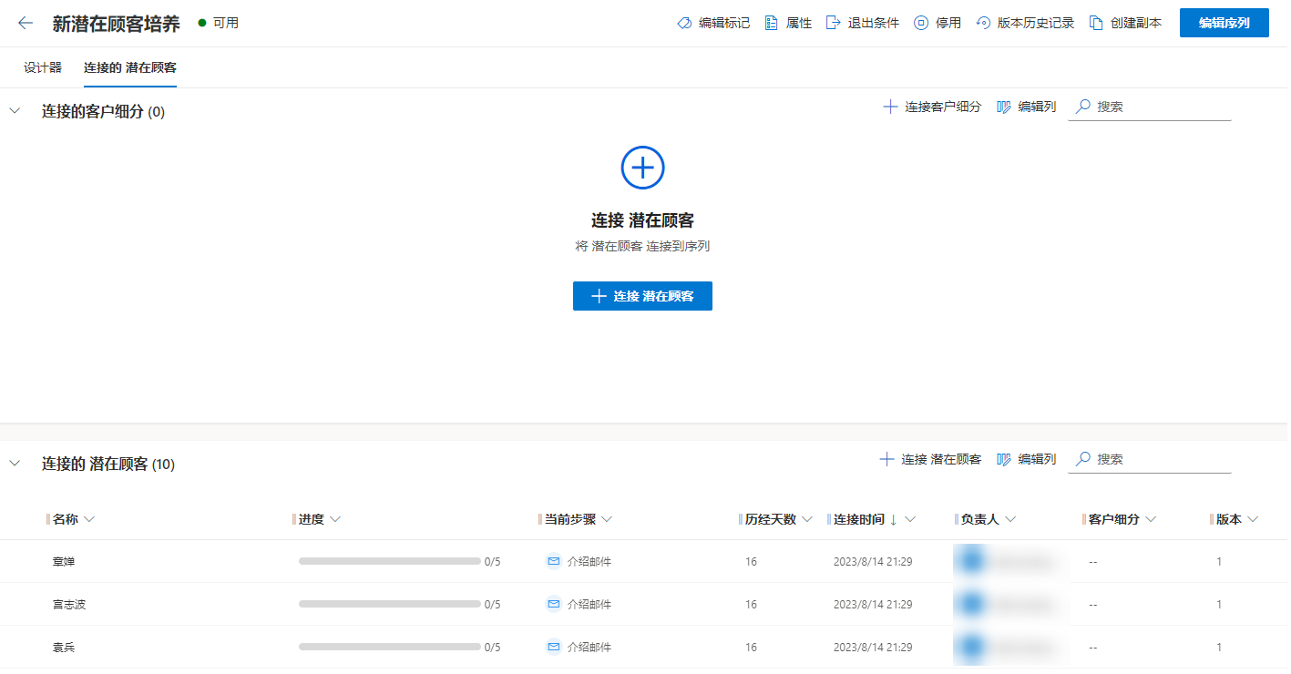Click the 编辑标记 tag icon
The image size is (1291, 674).
click(x=685, y=23)
